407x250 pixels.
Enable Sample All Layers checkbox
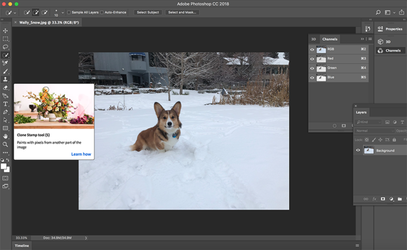(x=69, y=12)
